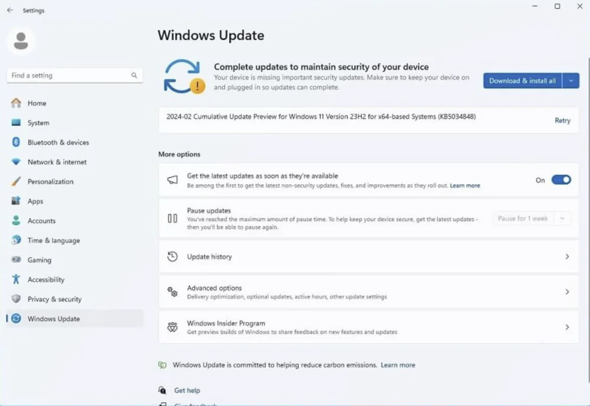Open Accounts settings
Viewport: 590px width, 406px height.
coord(74,220)
